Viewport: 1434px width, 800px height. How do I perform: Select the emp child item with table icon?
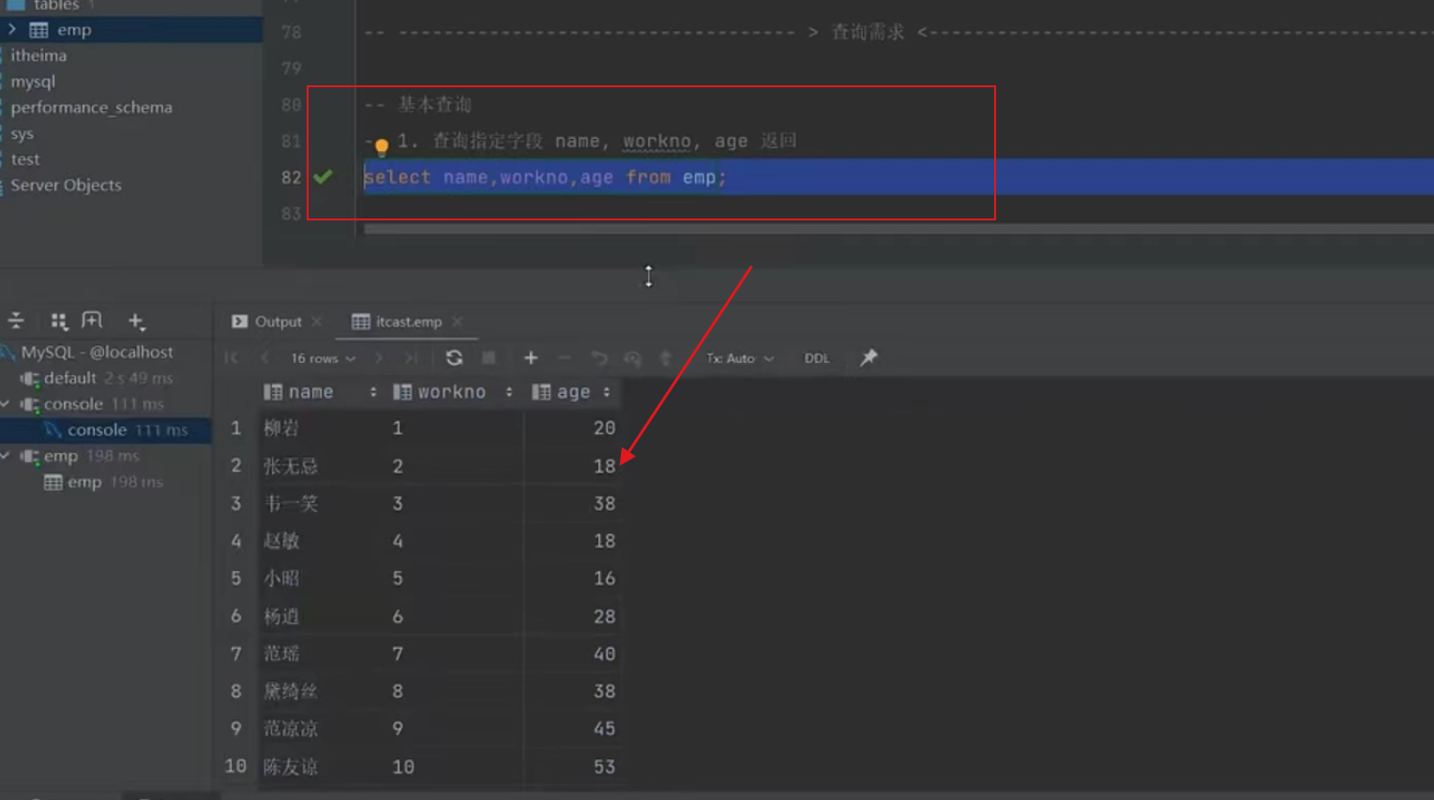[103, 482]
